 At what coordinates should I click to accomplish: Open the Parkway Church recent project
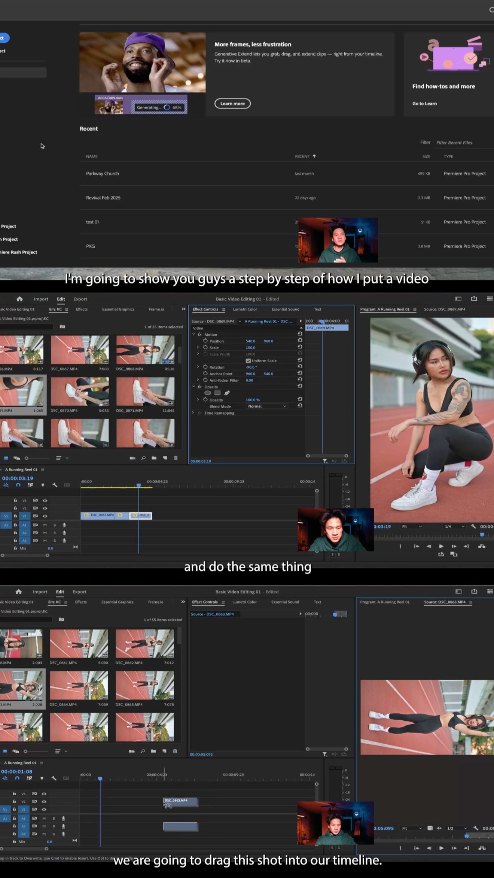pyautogui.click(x=103, y=174)
